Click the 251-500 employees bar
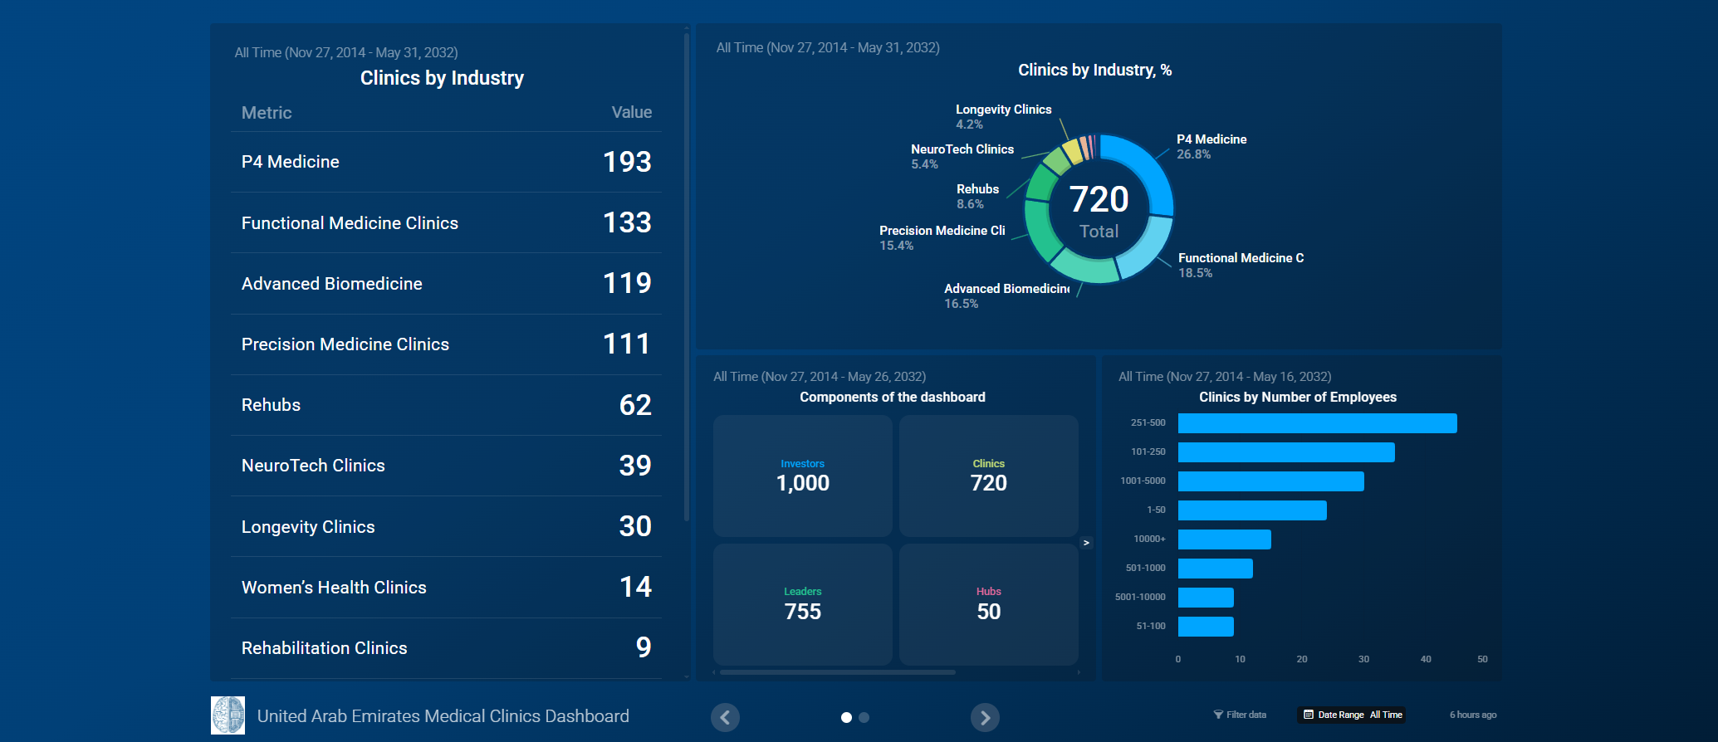The width and height of the screenshot is (1718, 742). [x=1317, y=423]
